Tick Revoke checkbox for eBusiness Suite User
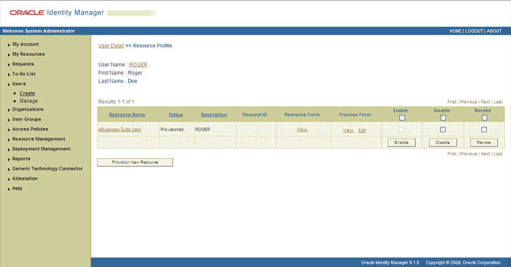Screen dimensions: 511x267 [484, 129]
